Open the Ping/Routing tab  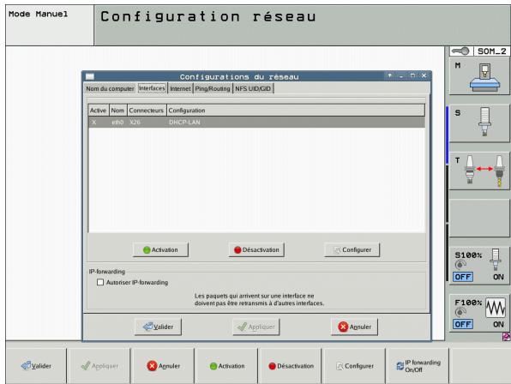coord(213,88)
